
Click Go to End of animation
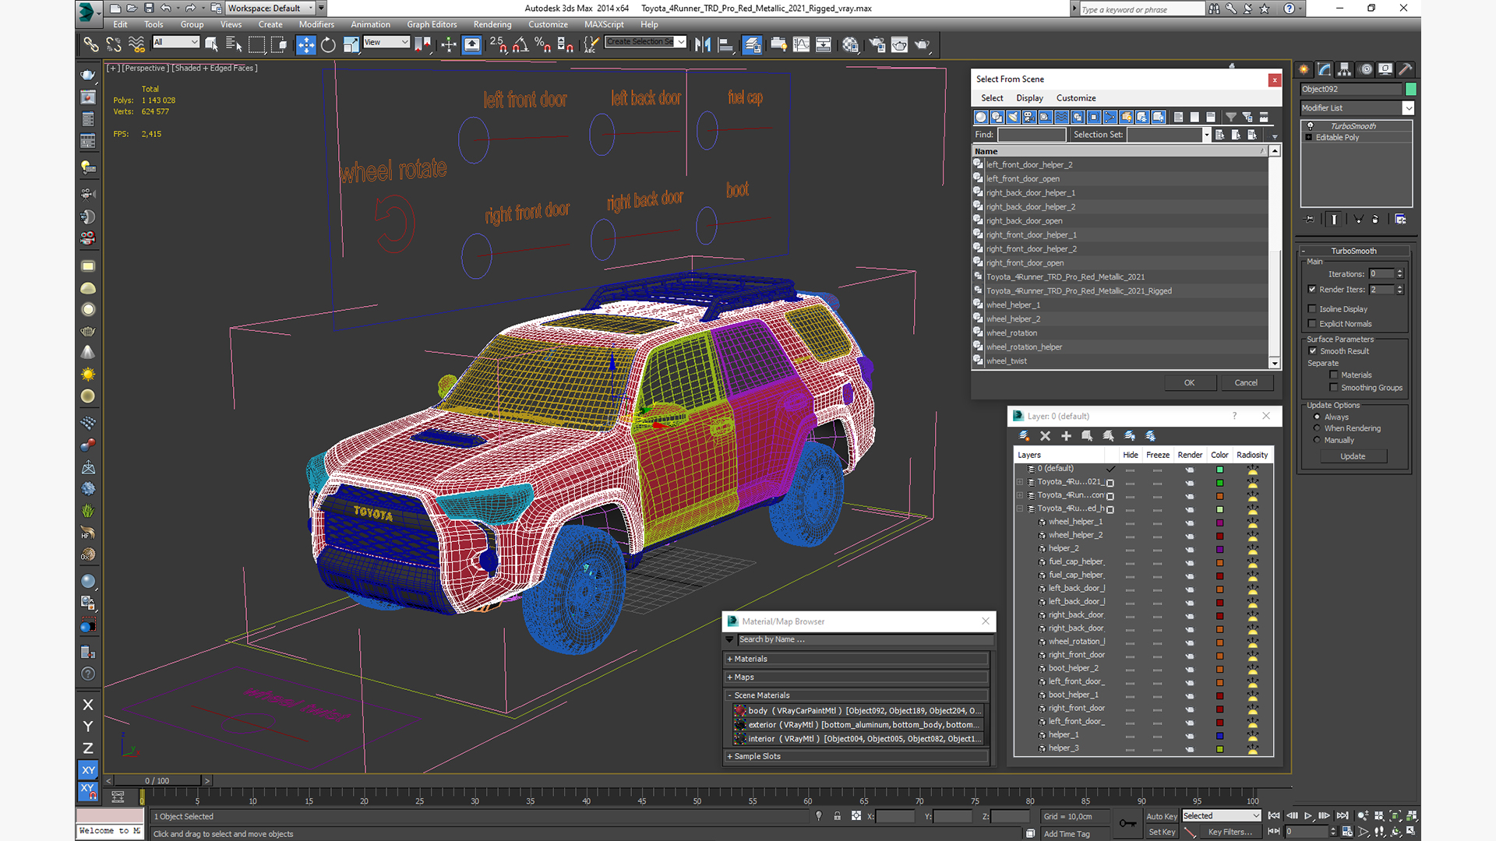pyautogui.click(x=1343, y=815)
